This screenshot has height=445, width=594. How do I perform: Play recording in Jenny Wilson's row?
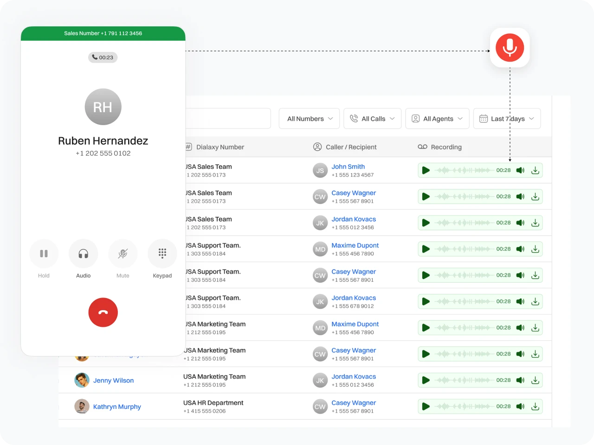426,380
